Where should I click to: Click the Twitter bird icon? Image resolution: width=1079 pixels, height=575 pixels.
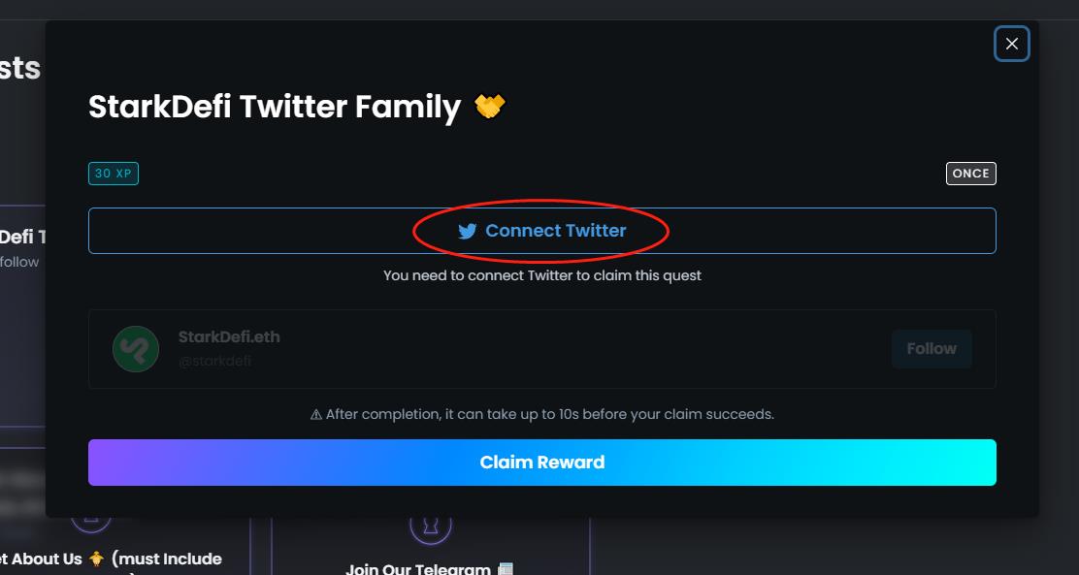pyautogui.click(x=468, y=232)
